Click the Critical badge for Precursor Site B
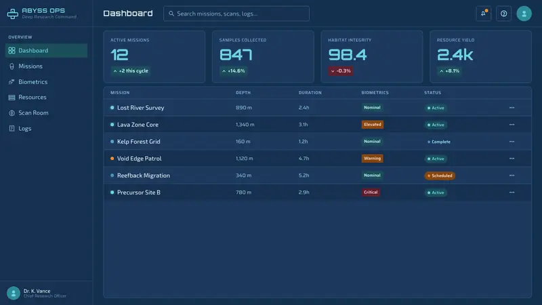 tap(371, 192)
